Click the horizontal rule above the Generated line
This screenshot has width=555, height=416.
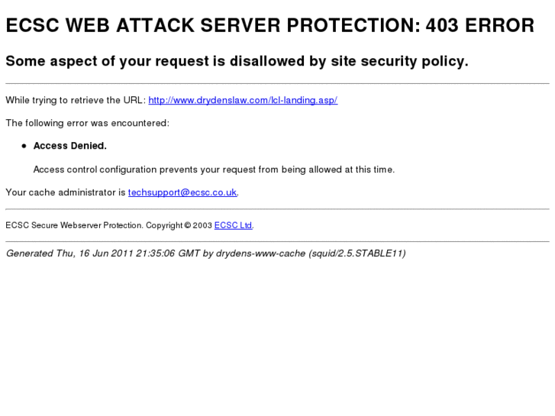click(277, 241)
